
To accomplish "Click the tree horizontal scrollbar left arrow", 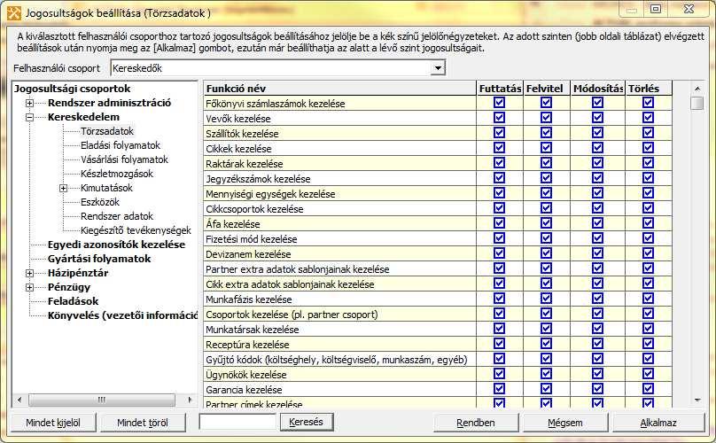I will [x=19, y=400].
